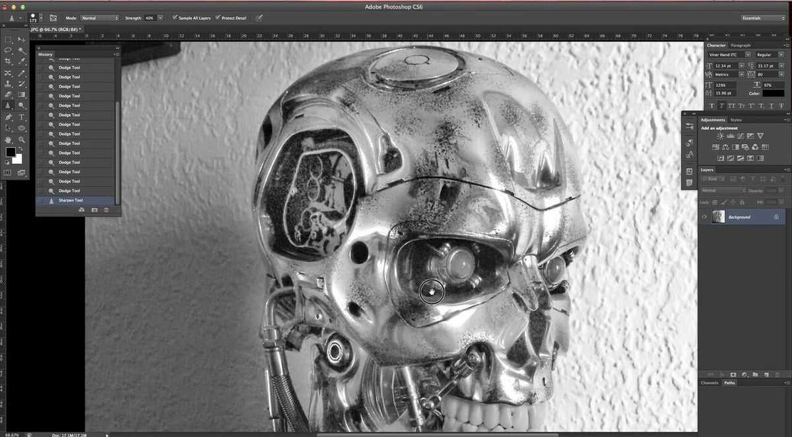
Task: Select the Eraser tool
Action: pyautogui.click(x=9, y=94)
